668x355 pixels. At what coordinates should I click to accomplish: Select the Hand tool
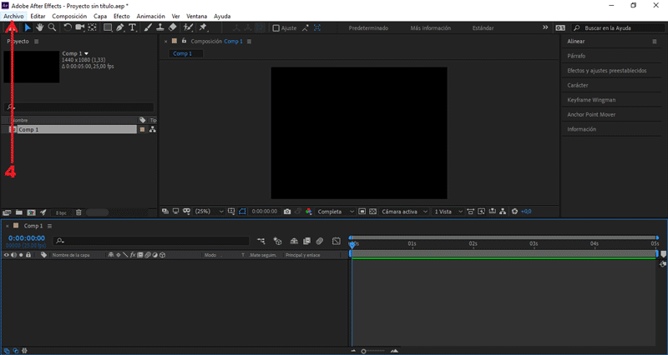[39, 27]
